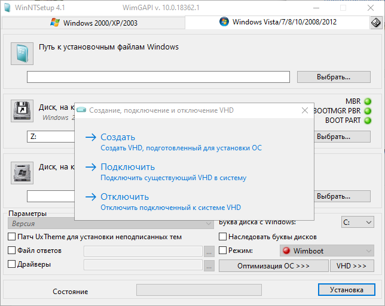
Task: Click the BOOTMGR PBR green status indicator
Action: tap(368, 111)
